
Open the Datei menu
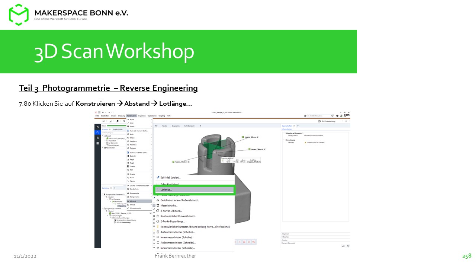pos(97,116)
